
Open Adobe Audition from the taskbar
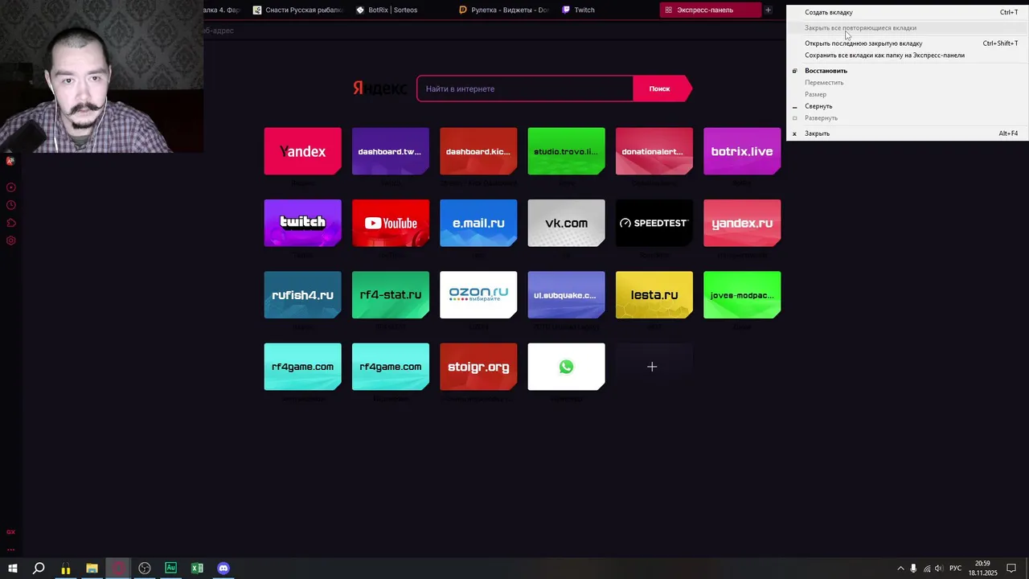(170, 569)
